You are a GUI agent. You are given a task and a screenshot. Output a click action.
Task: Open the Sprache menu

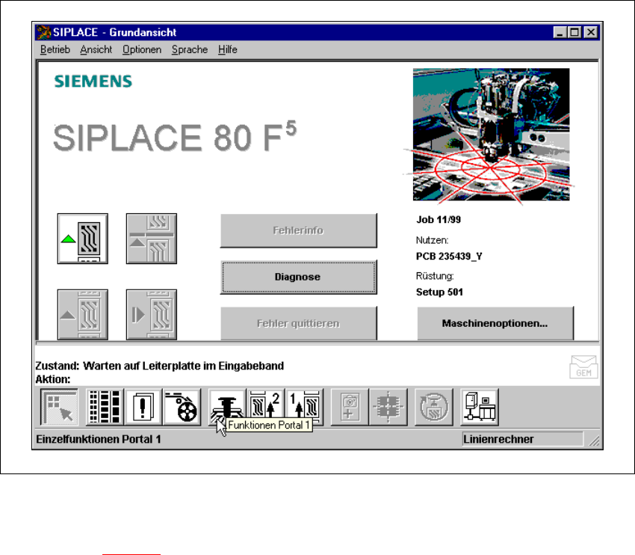coord(190,49)
